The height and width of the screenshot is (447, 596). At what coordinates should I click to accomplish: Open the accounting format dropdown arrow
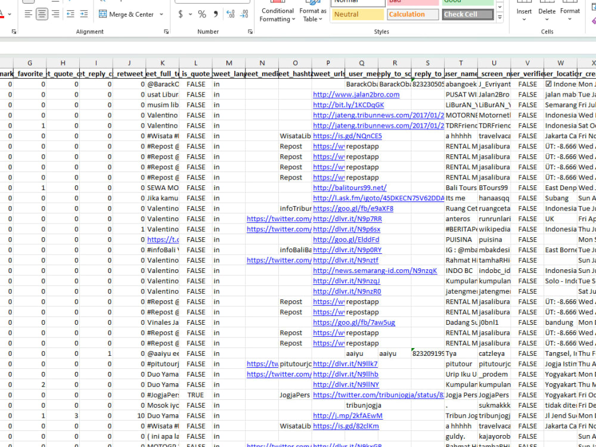[x=190, y=14]
